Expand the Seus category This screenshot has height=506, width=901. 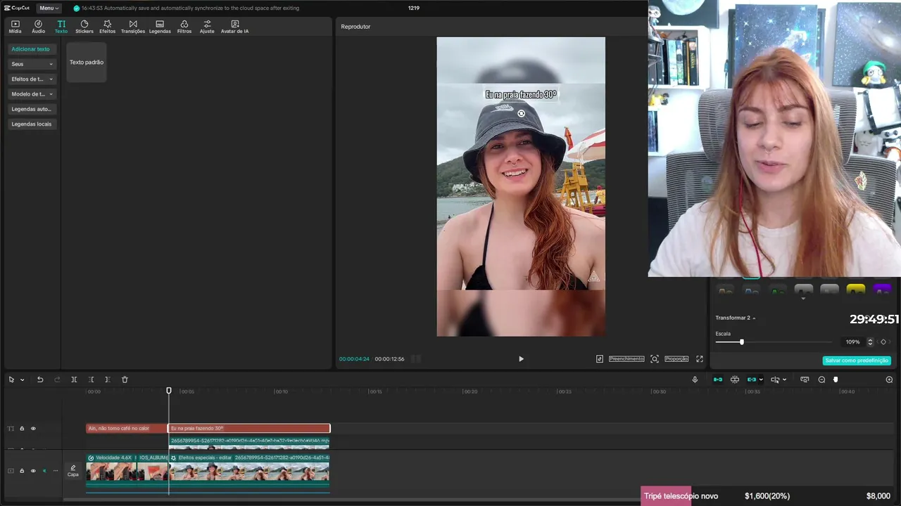(x=32, y=64)
